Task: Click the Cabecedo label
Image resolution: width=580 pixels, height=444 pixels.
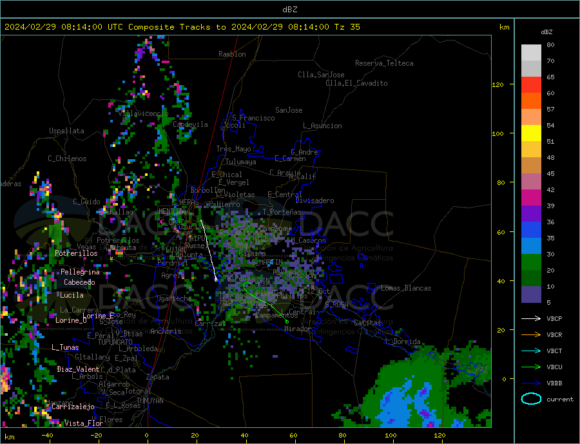Action: (x=79, y=282)
